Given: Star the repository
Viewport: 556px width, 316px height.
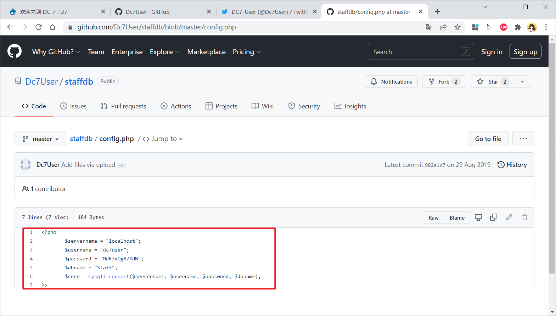Looking at the screenshot, I should pyautogui.click(x=493, y=81).
